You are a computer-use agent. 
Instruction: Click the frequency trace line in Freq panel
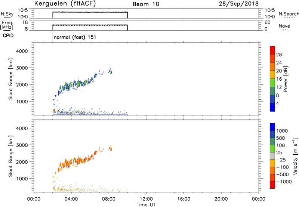point(90,25)
